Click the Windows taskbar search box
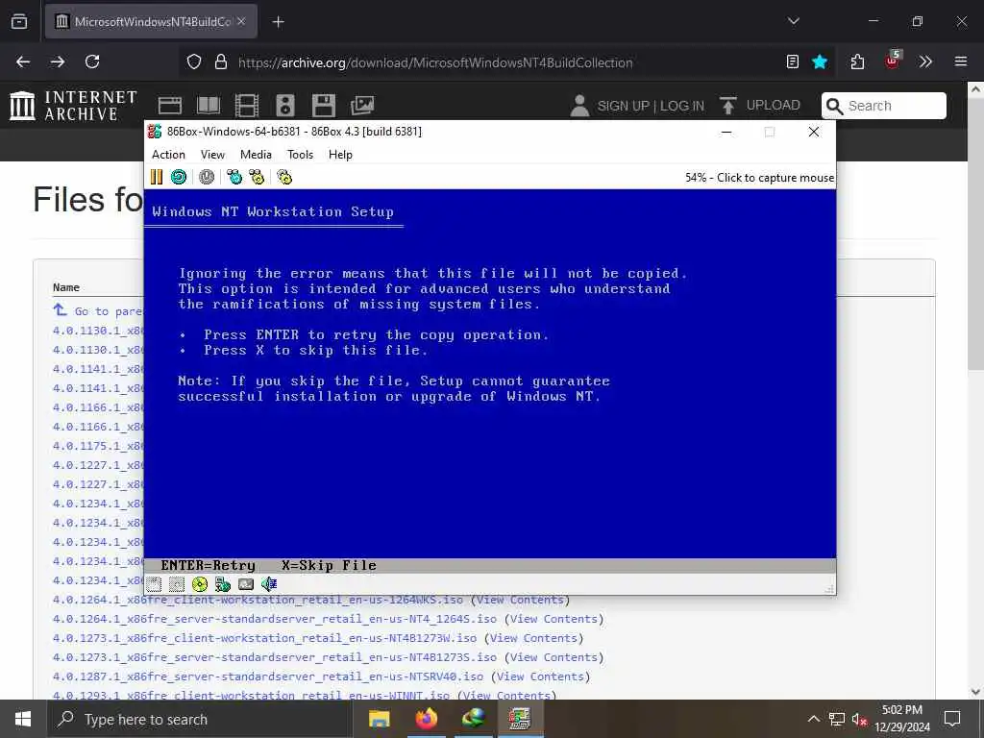984x738 pixels. click(199, 719)
